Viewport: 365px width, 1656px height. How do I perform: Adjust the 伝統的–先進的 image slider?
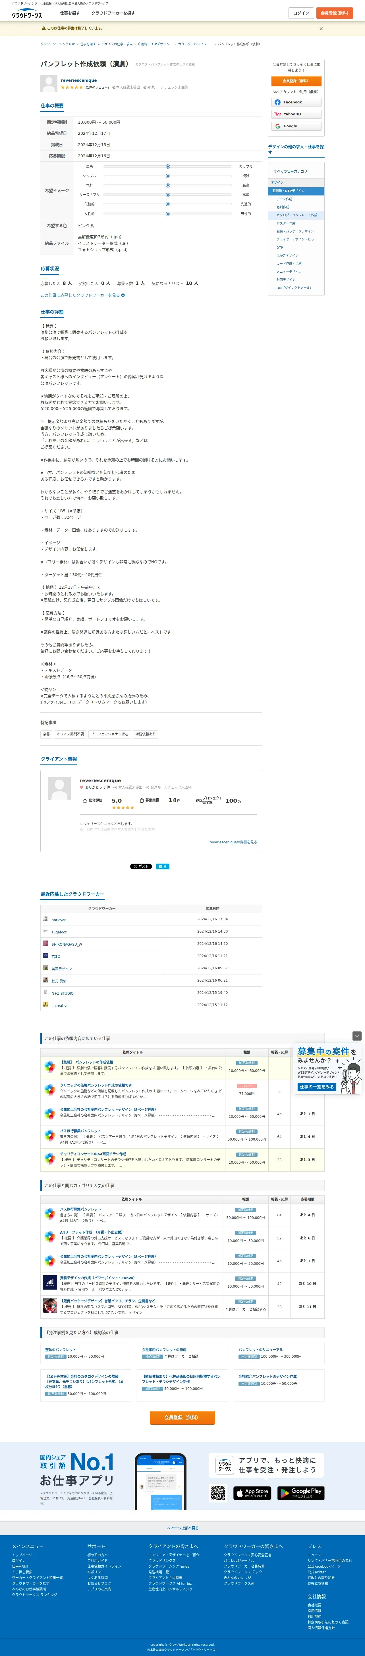tap(167, 204)
